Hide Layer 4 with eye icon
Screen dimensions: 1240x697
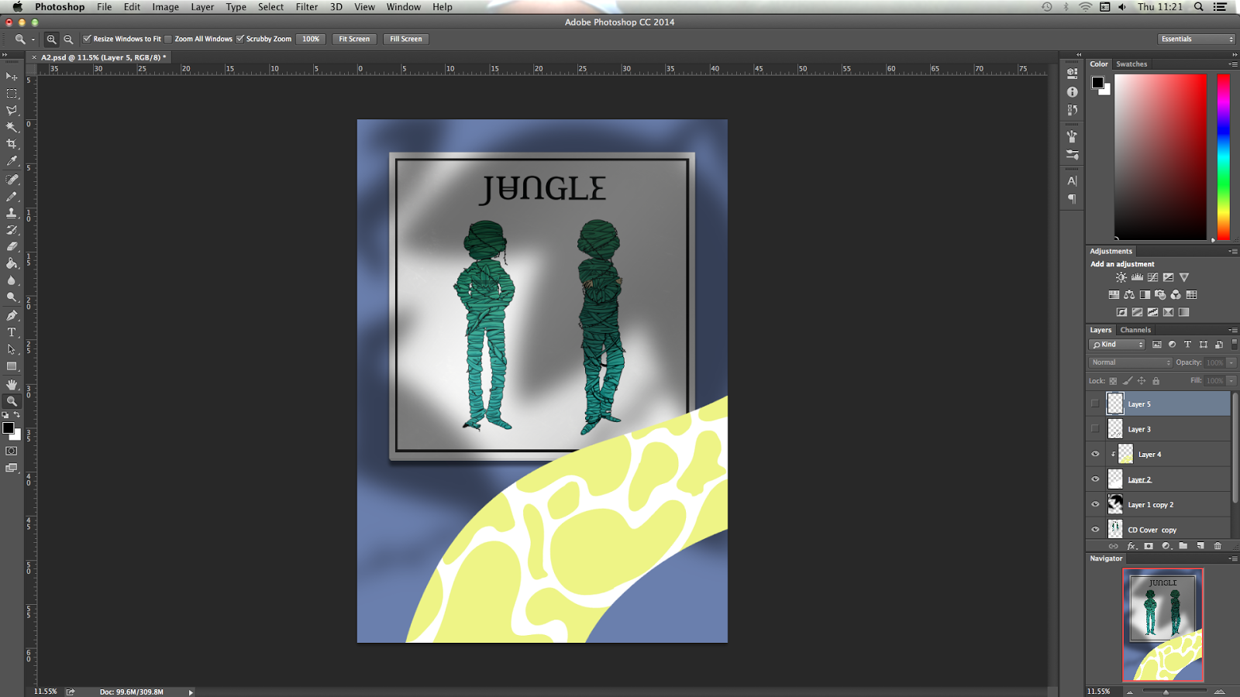pyautogui.click(x=1095, y=454)
